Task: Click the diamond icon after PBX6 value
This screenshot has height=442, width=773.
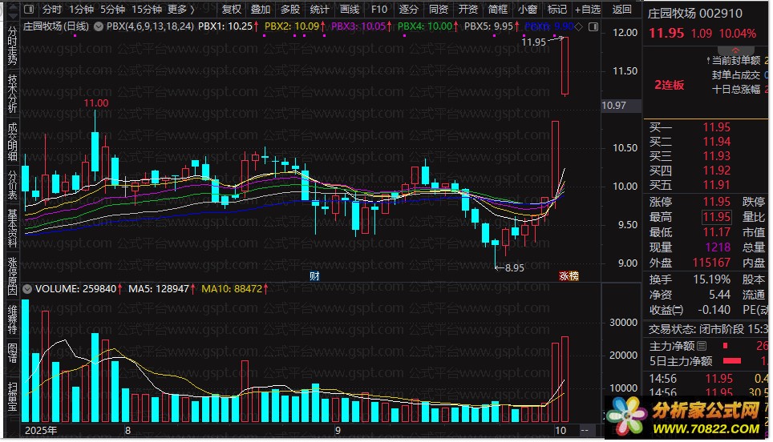Action: click(579, 26)
